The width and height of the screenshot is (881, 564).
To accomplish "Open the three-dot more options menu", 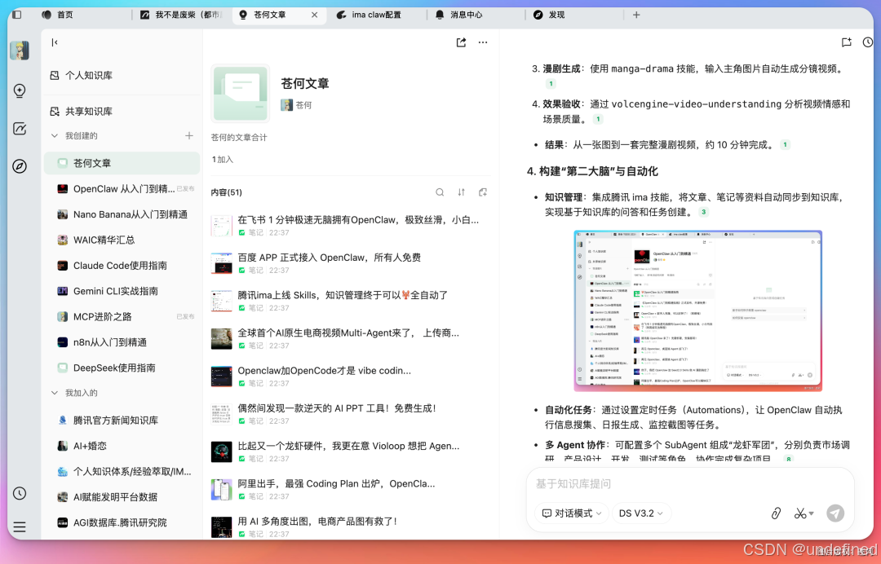I will (x=483, y=42).
